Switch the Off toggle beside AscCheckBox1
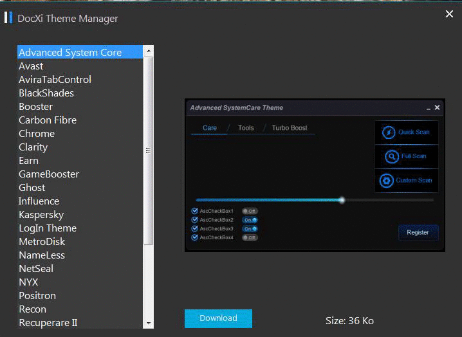 (x=250, y=211)
